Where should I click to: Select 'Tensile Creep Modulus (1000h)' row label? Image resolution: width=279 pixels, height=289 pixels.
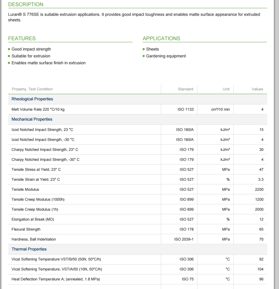tap(38, 199)
